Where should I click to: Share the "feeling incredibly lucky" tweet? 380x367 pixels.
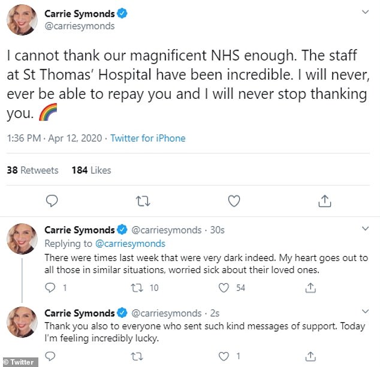pos(310,357)
